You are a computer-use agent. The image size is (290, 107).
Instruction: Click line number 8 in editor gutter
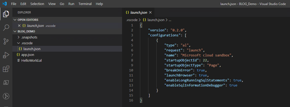(132, 60)
